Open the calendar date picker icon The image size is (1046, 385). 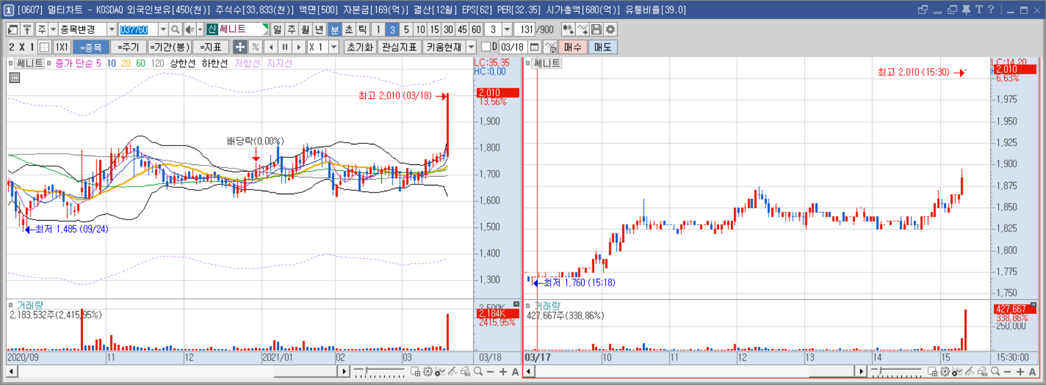[x=534, y=47]
